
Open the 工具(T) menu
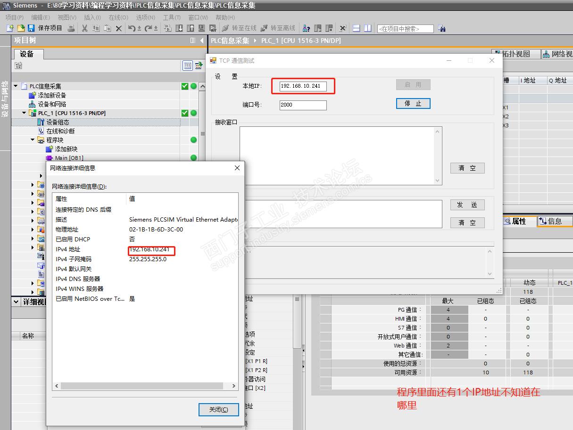coord(172,17)
